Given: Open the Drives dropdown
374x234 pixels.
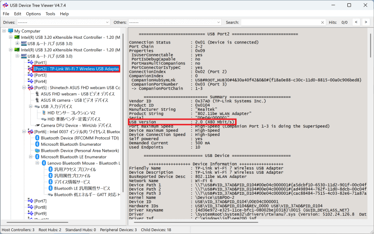Looking at the screenshot, I should click(x=64, y=22).
